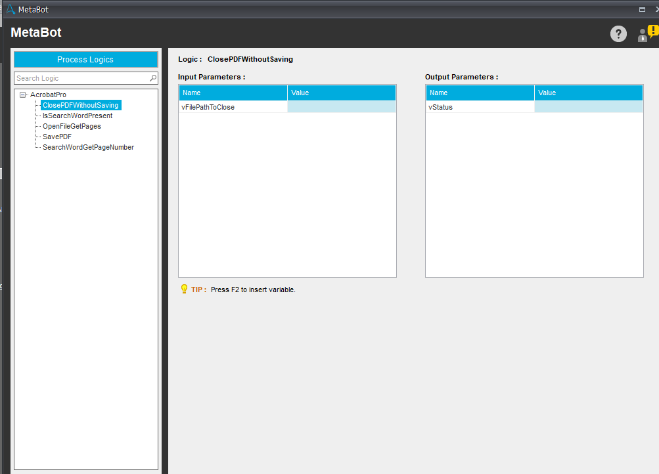Click the user feedback icon with exclamation

648,33
